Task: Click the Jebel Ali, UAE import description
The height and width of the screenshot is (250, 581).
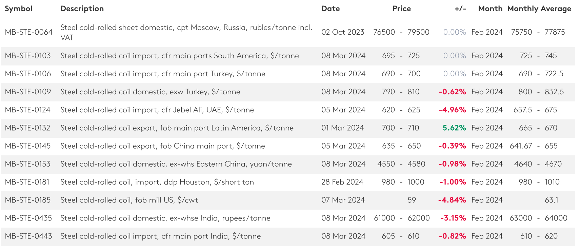Action: click(157, 110)
